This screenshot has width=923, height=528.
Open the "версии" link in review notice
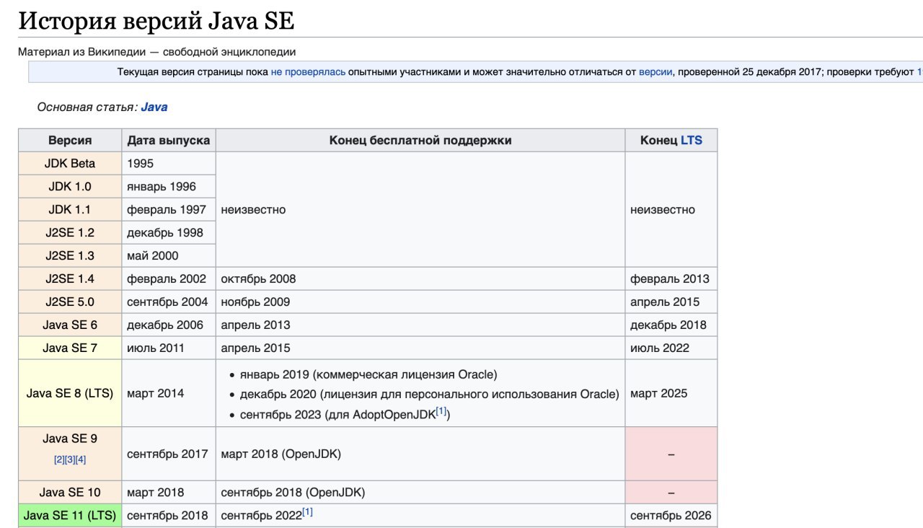655,72
